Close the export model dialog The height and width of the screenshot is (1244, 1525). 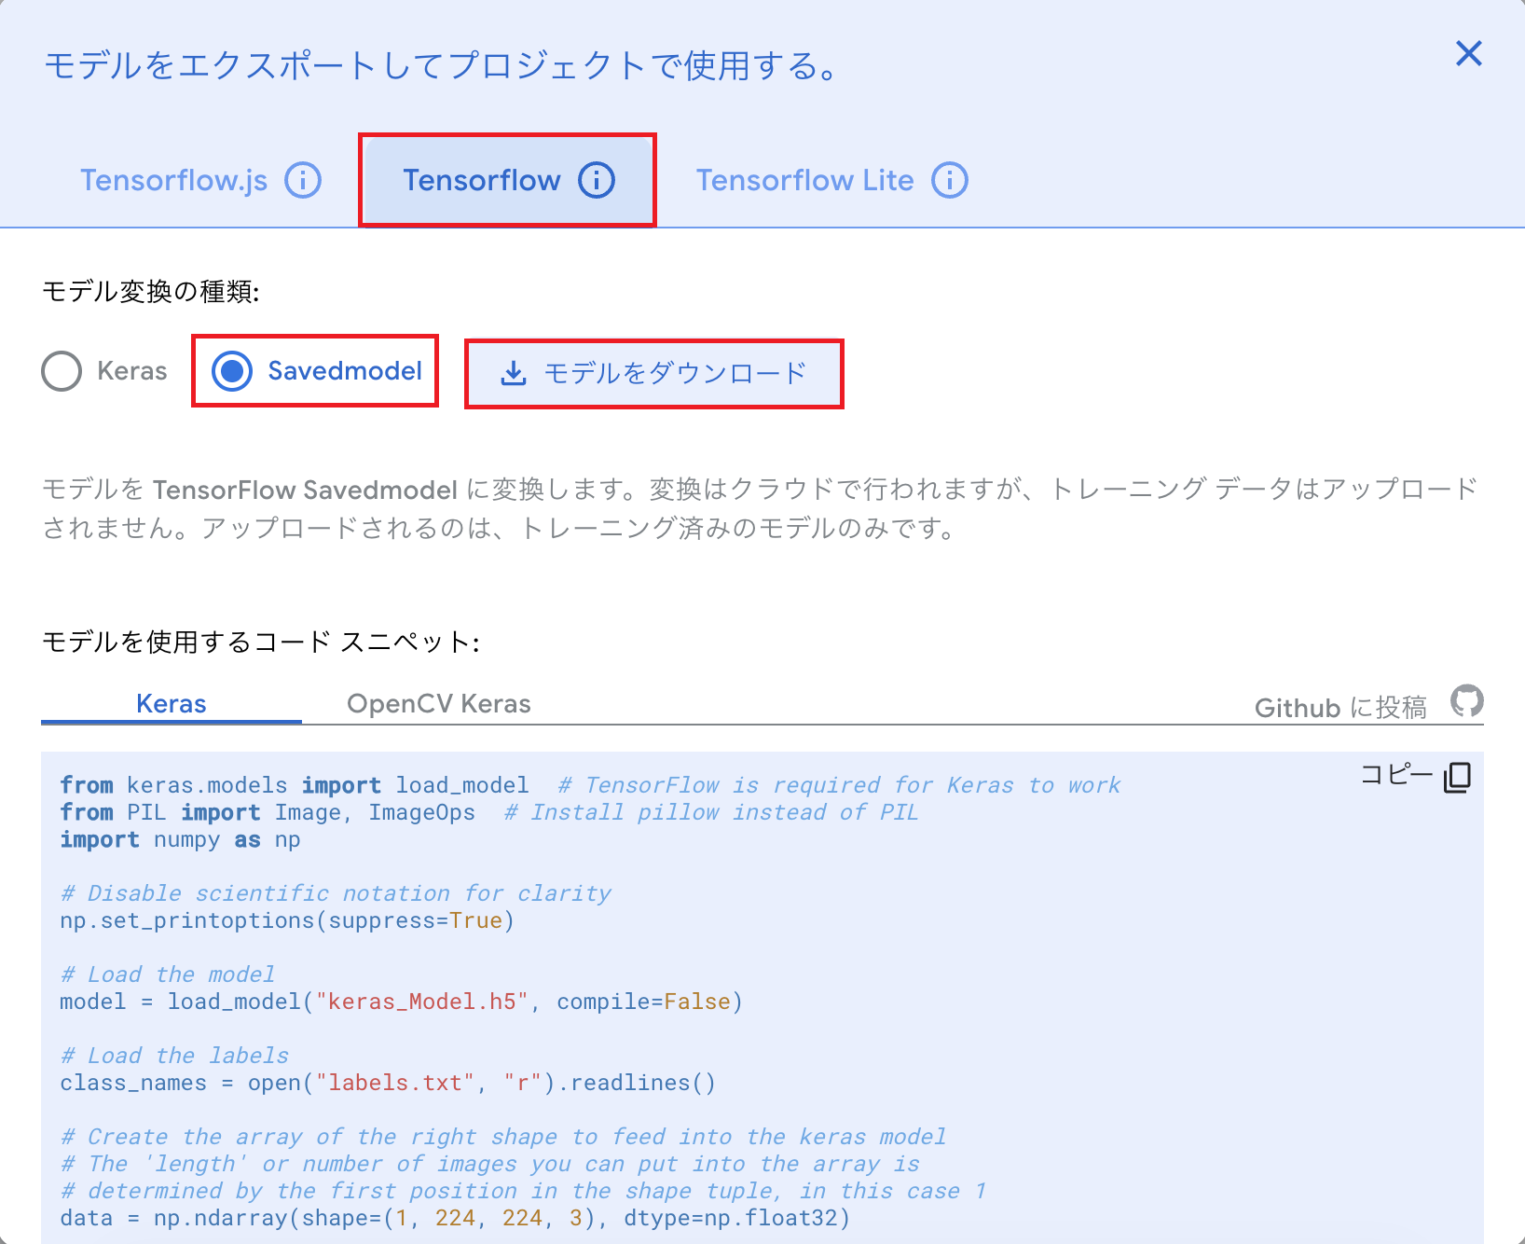[x=1468, y=54]
